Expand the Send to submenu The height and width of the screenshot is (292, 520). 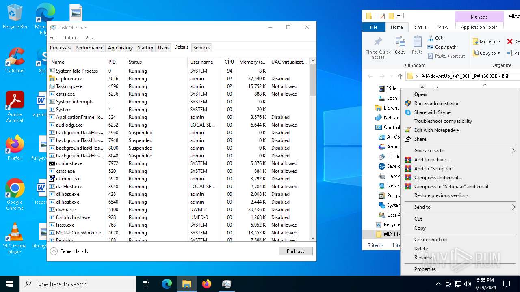pos(460,207)
